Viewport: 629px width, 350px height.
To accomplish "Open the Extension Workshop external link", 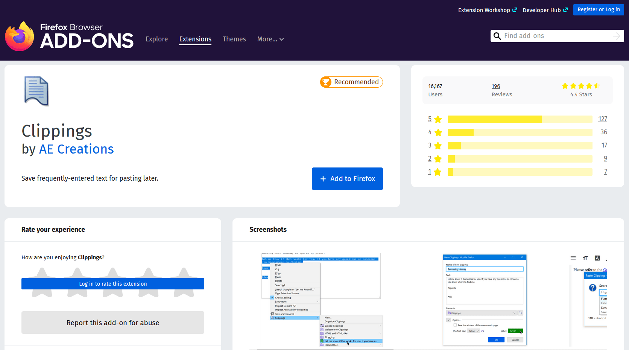I will tap(487, 10).
